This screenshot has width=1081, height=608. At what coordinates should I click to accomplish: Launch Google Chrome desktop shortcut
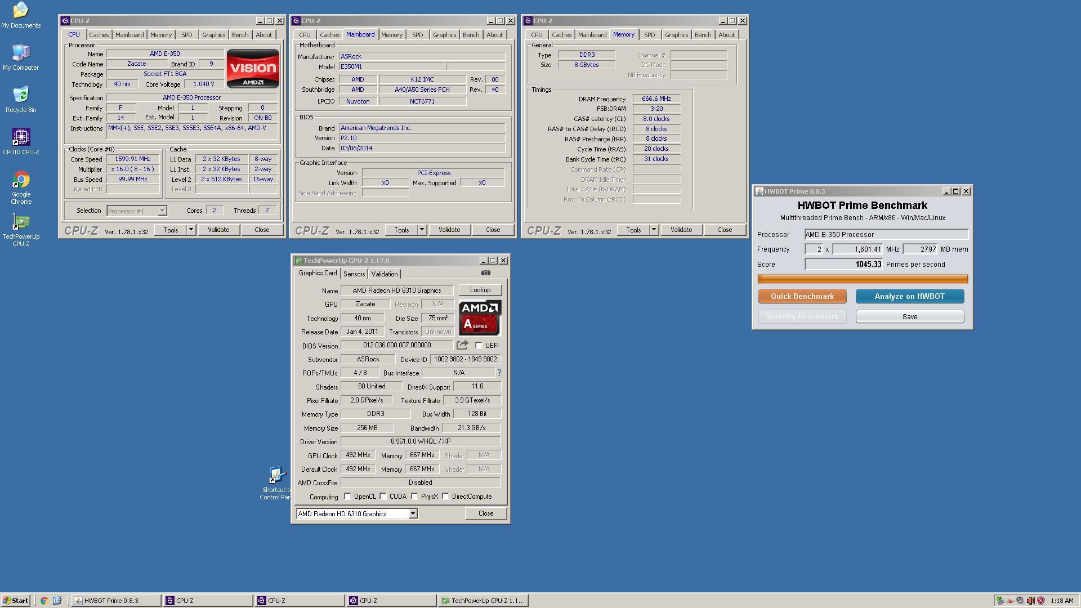click(x=21, y=187)
